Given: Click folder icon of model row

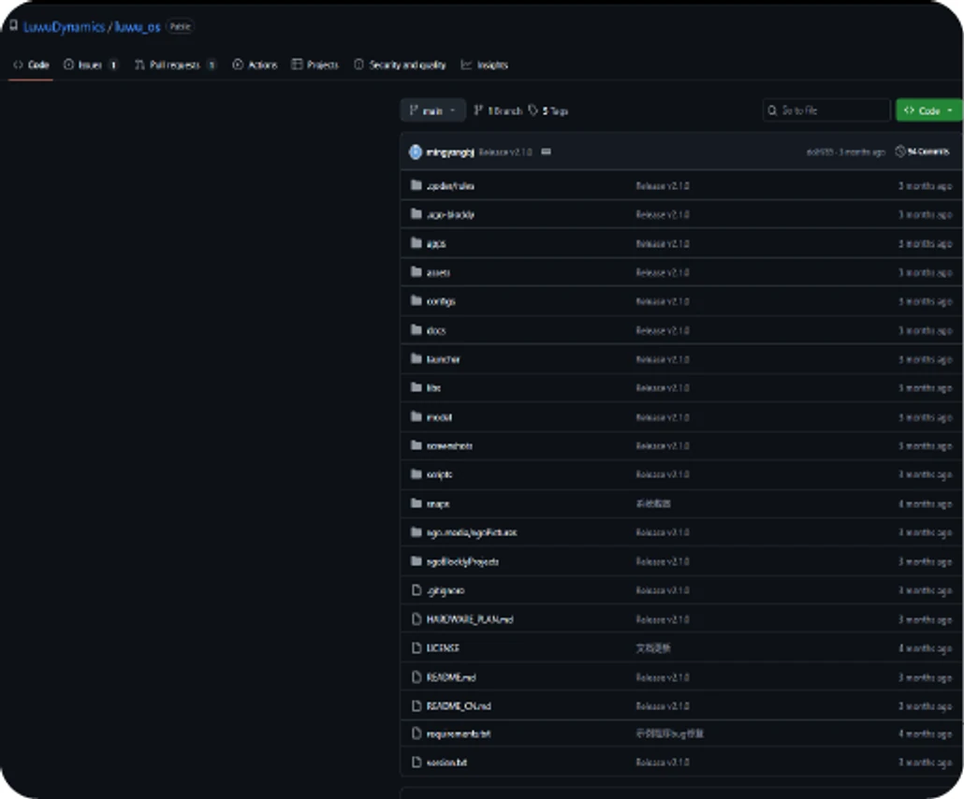Looking at the screenshot, I should tap(416, 416).
